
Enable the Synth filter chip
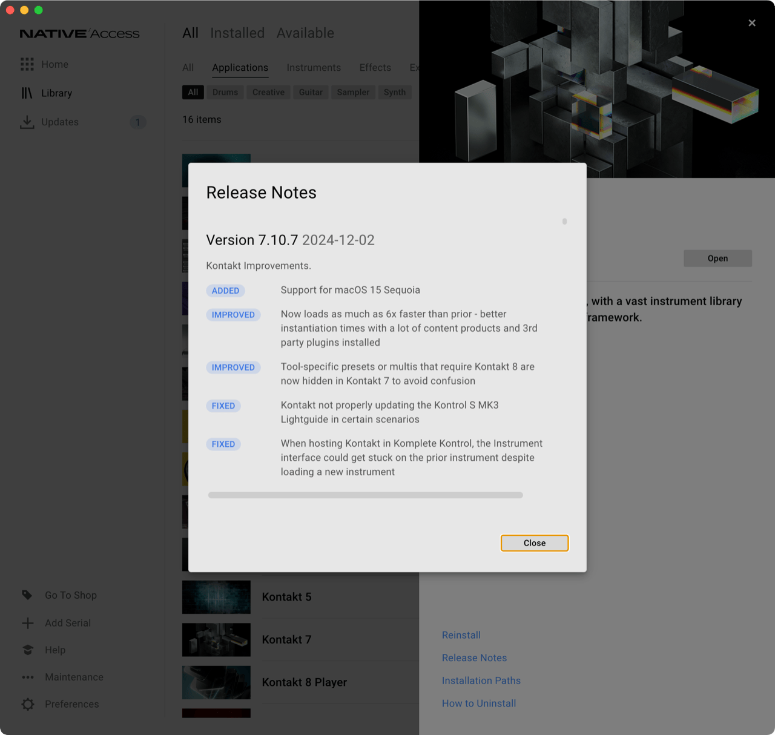[395, 92]
